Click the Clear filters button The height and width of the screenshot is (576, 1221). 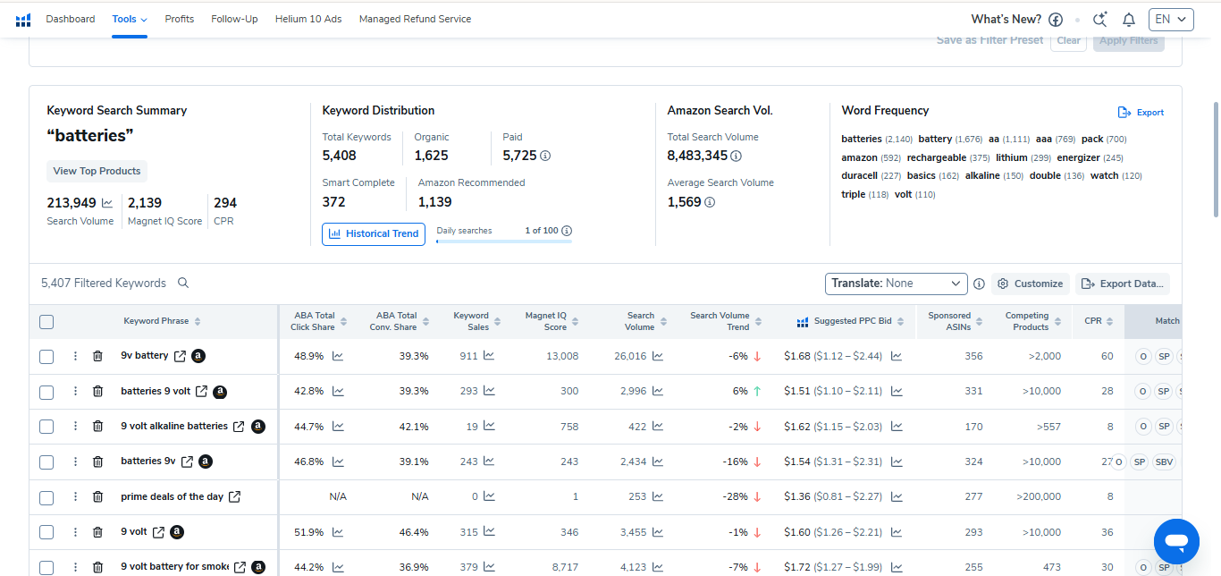(x=1068, y=40)
